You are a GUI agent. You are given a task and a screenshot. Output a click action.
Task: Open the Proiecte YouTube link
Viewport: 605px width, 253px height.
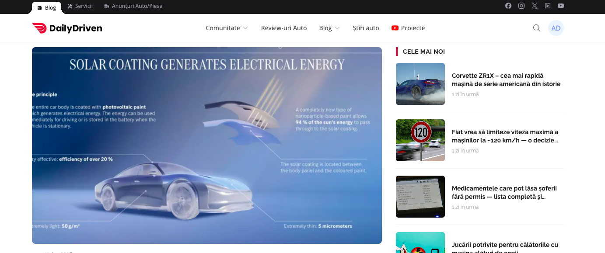408,28
